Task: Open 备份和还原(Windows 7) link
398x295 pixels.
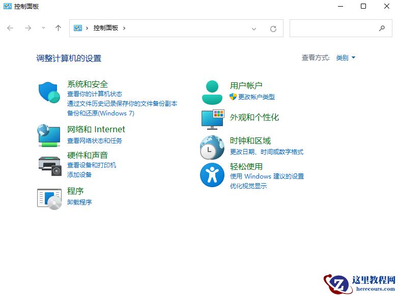Action: (x=100, y=113)
